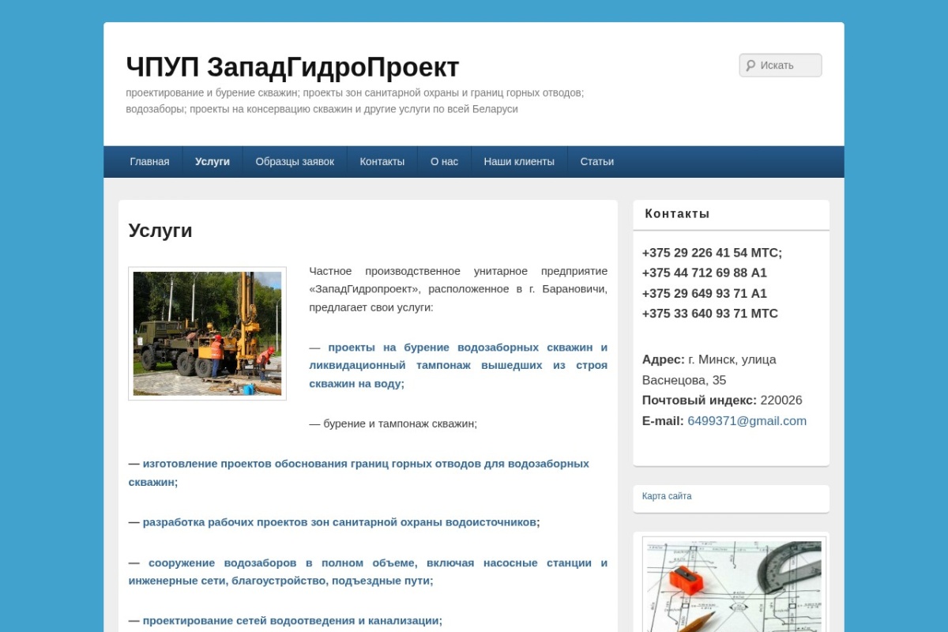Focus the Искать search field
This screenshot has height=632, width=948.
tap(781, 66)
